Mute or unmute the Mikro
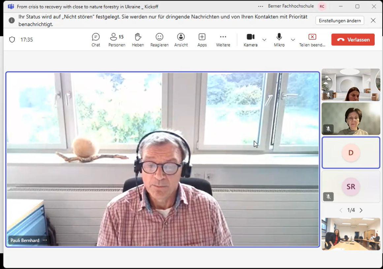Screen dimensions: 383x269 tap(279, 40)
